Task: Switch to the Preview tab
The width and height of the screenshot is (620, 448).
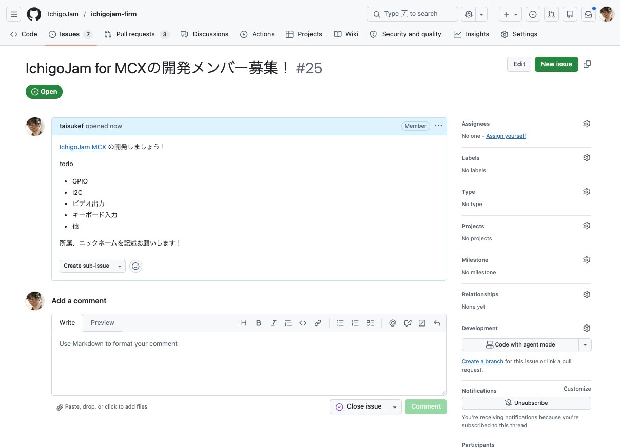Action: point(102,323)
